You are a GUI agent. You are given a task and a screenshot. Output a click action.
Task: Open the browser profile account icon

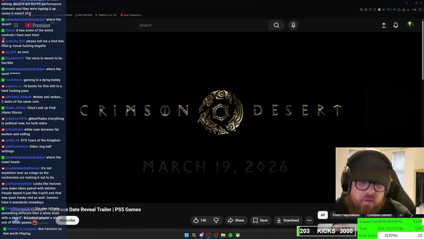coord(403,10)
